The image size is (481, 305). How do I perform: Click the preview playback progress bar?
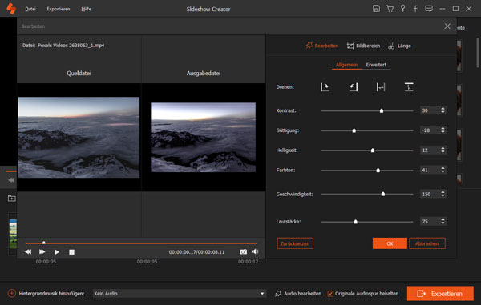141,243
